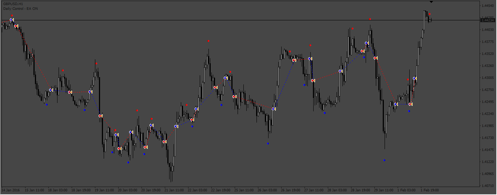497x195 pixels.
Task: Click the 1 Feb 03:00 time axis label
Action: point(406,190)
